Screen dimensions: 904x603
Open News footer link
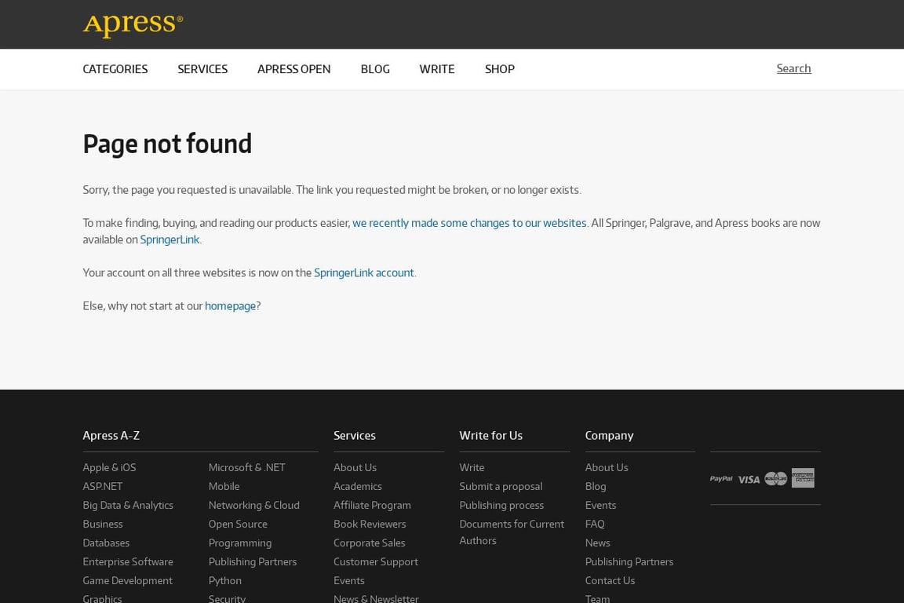click(598, 543)
